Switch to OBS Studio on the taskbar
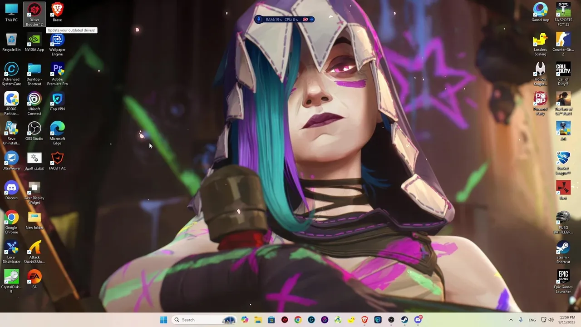Viewport: 581px width, 327px height. [391, 320]
